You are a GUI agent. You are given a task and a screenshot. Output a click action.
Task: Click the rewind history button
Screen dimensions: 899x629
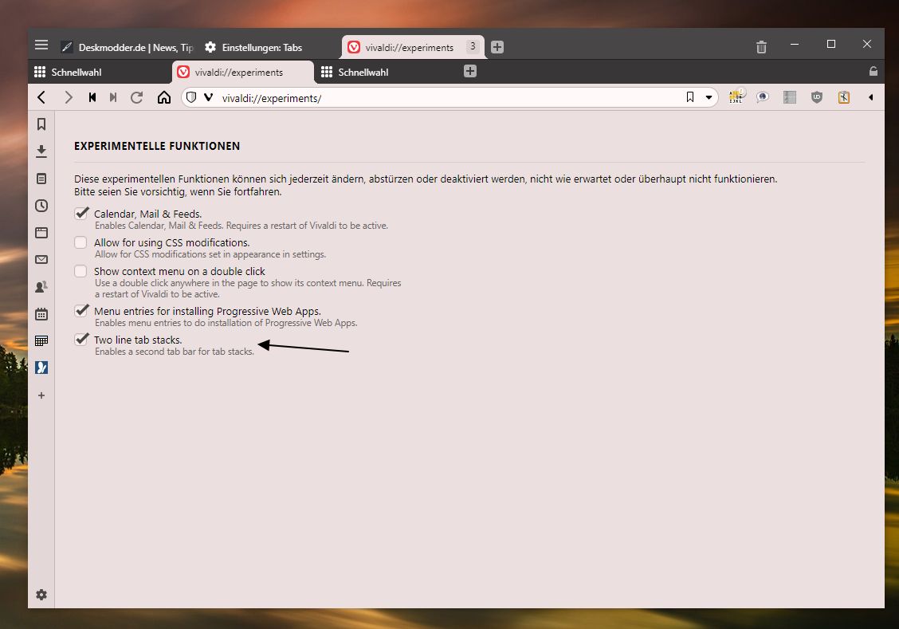92,97
